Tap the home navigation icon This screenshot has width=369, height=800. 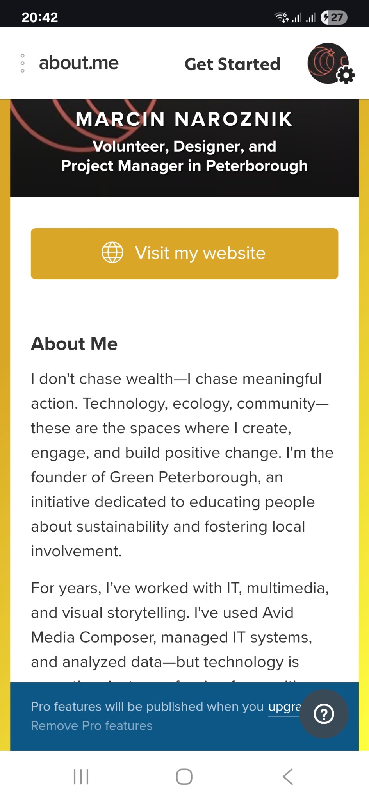coord(184,776)
